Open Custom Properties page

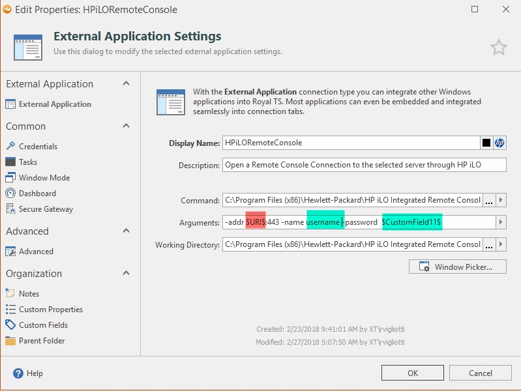(50, 310)
